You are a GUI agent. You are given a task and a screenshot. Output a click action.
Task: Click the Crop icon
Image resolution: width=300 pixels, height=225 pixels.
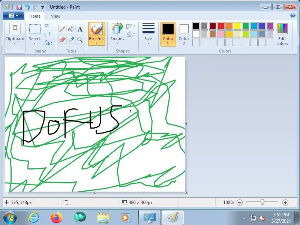(47, 25)
